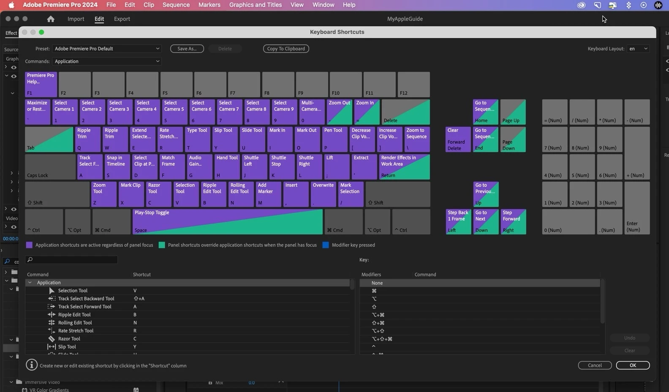
Task: Click the Zoom to Sequence backslash key
Action: (417, 139)
